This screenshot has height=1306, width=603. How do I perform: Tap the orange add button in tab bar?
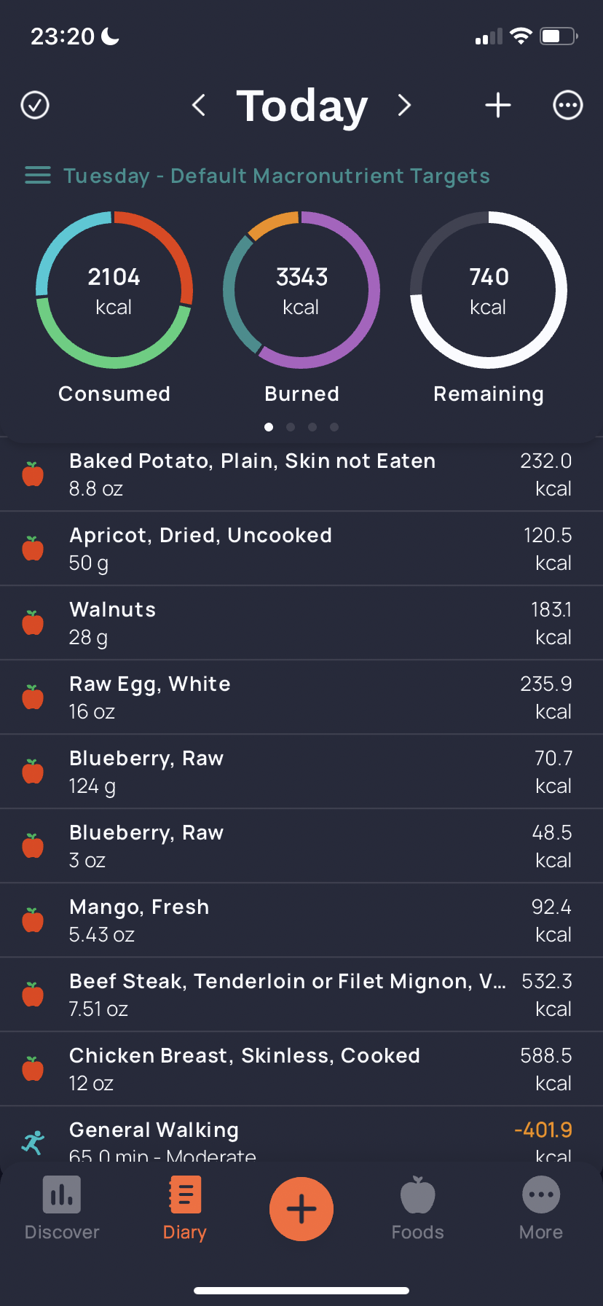pos(301,1209)
